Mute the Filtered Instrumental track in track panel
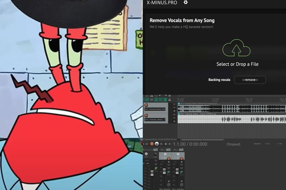The width and height of the screenshot is (286, 190). click(x=174, y=104)
